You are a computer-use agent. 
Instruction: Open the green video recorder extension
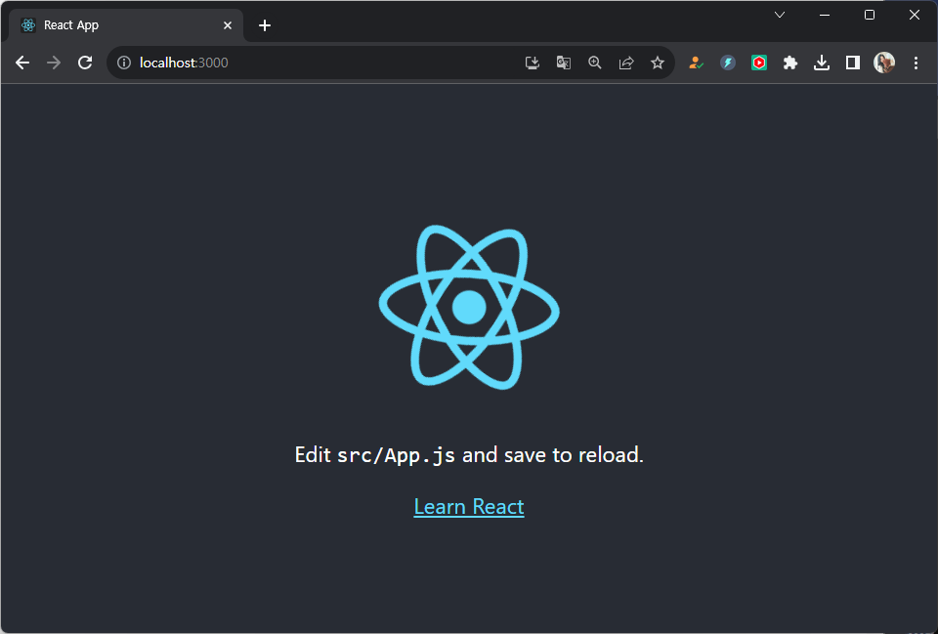(759, 63)
